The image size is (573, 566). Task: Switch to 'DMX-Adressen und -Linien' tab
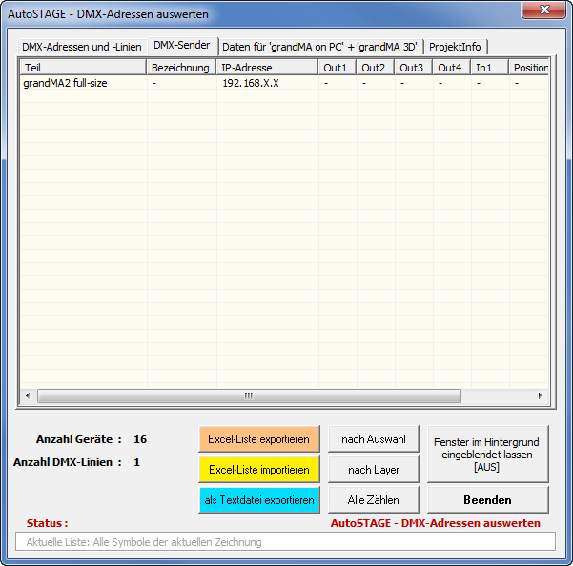[x=81, y=47]
